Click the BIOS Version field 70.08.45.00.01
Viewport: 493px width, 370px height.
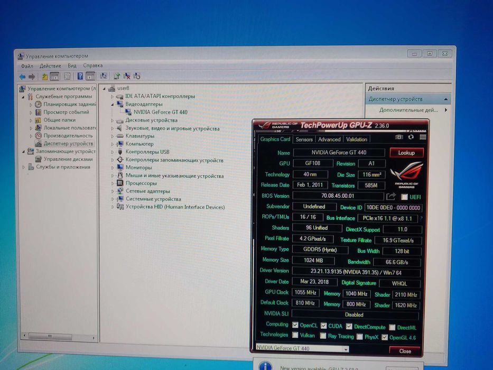337,196
